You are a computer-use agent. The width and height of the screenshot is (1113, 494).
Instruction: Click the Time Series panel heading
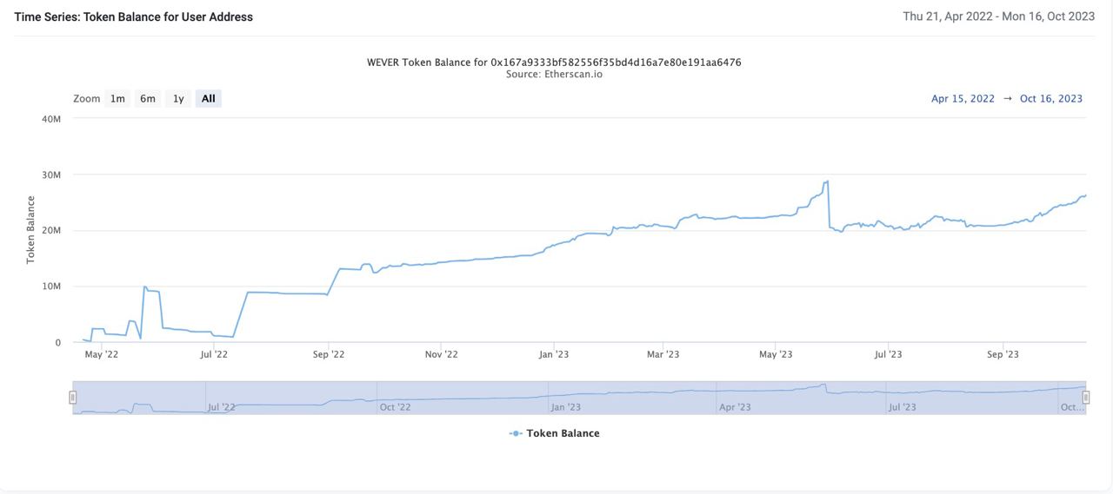coord(134,16)
